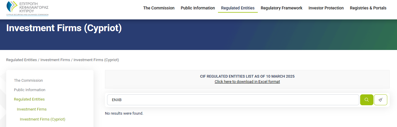Click Investment Firms in the breadcrumb
The height and width of the screenshot is (127, 397).
click(55, 60)
